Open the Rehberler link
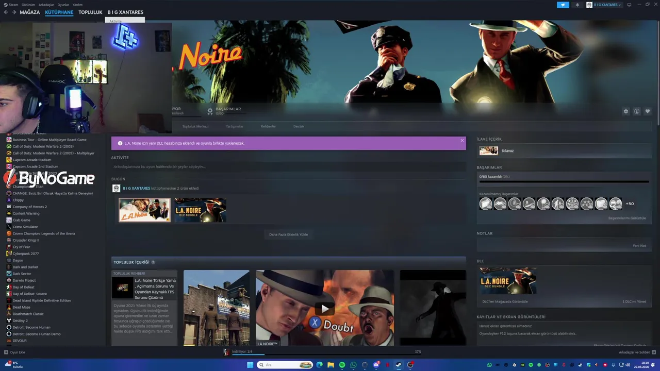The height and width of the screenshot is (371, 660). (268, 126)
